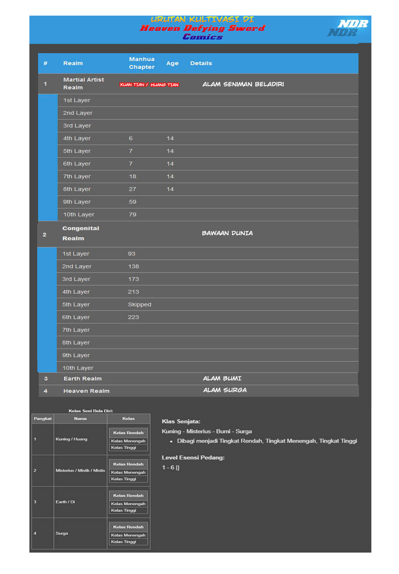Collapse the Congenital Realm section
This screenshot has height=574, width=399.
(81, 233)
